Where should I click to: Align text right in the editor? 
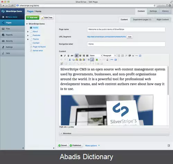pos(84,55)
